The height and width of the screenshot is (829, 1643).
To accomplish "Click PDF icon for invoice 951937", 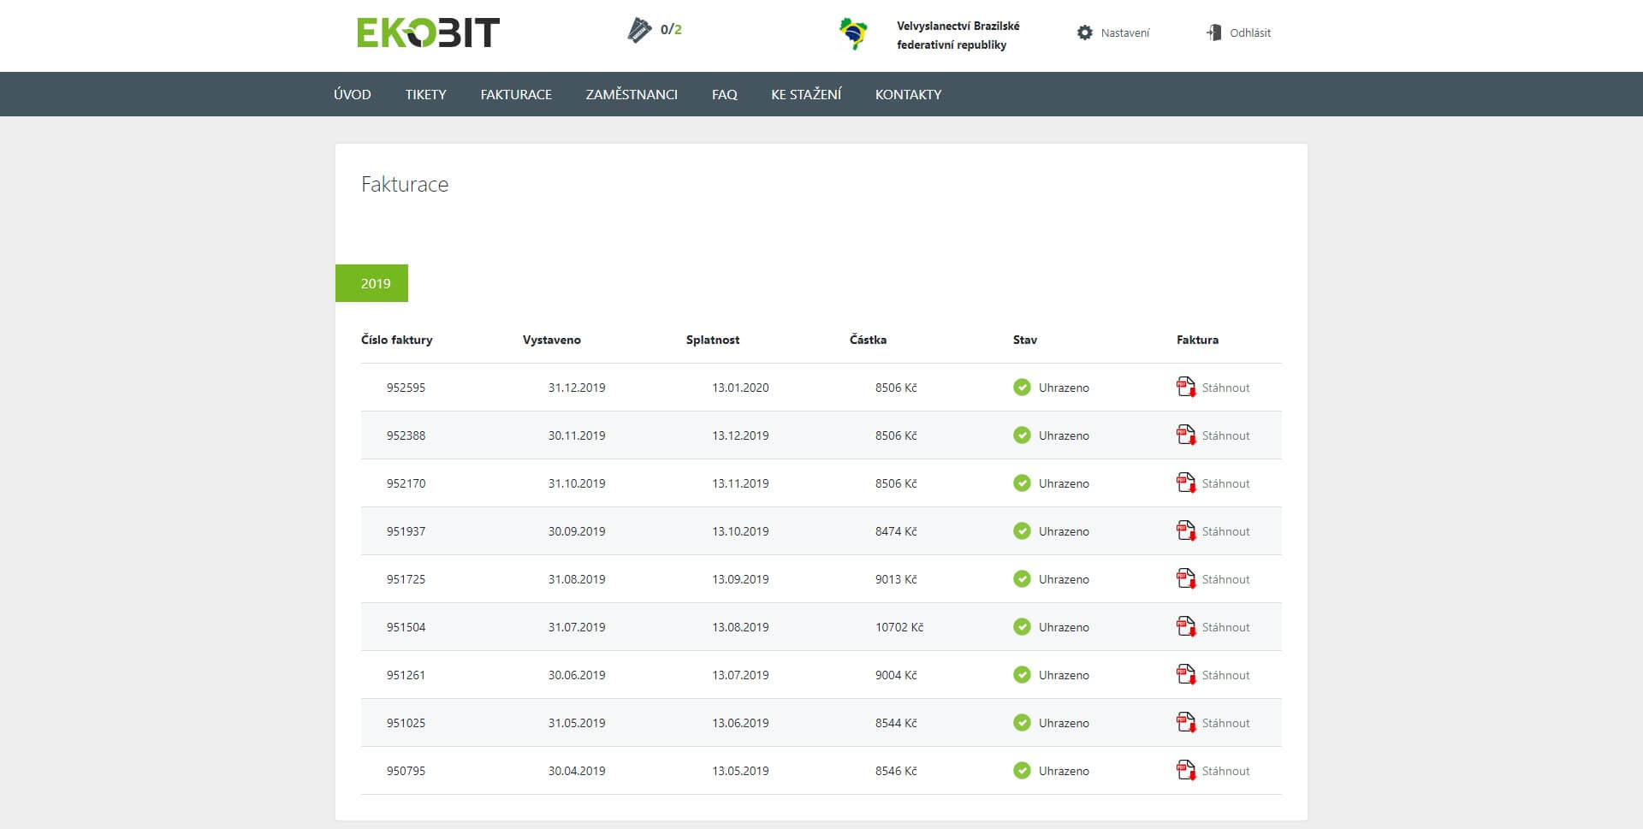I will click(1185, 531).
